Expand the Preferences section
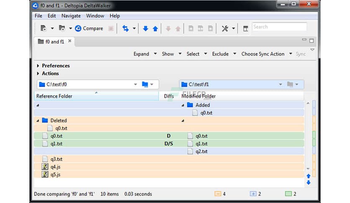Screen dimensions: 350x203 38,66
